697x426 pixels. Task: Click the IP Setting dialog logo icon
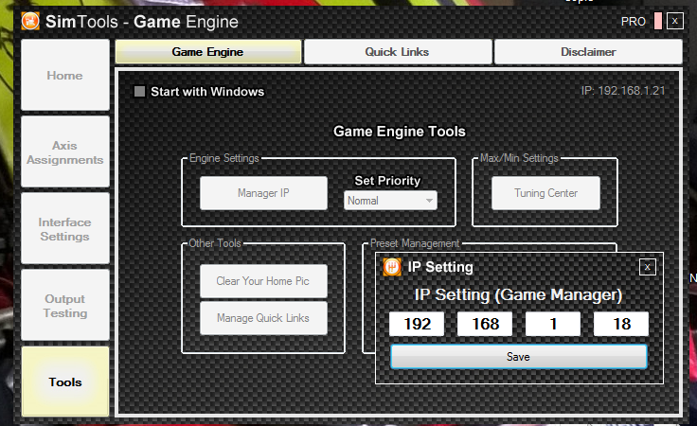click(392, 267)
